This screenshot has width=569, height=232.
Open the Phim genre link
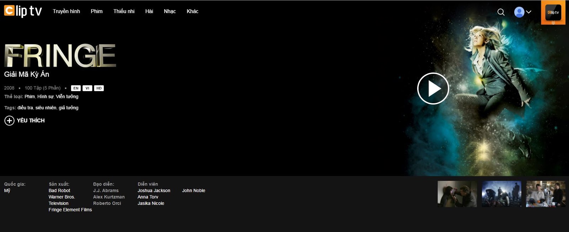point(30,96)
